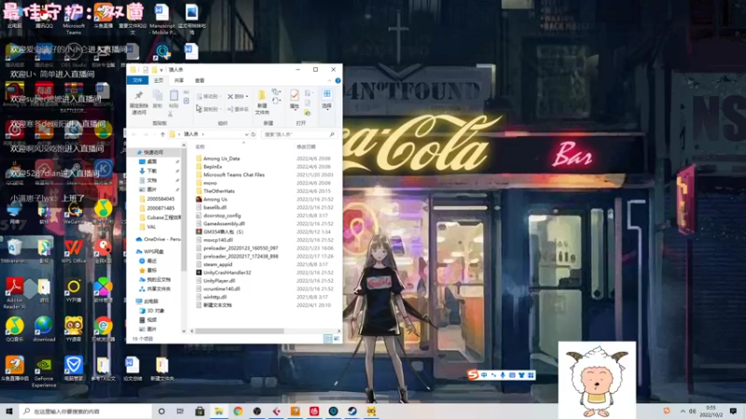Sort by the Name column header
746x419 pixels.
click(200, 147)
